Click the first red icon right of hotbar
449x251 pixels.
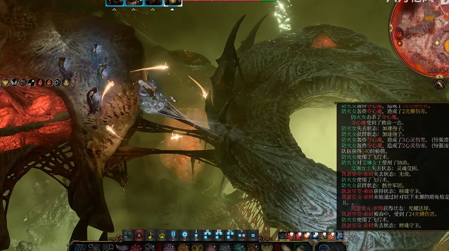pyautogui.click(x=290, y=235)
